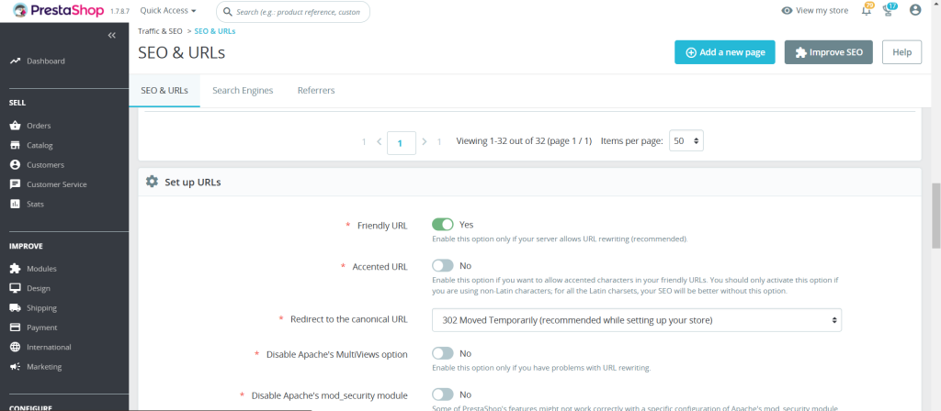Click the Orders basket icon
941x411 pixels.
(15, 126)
